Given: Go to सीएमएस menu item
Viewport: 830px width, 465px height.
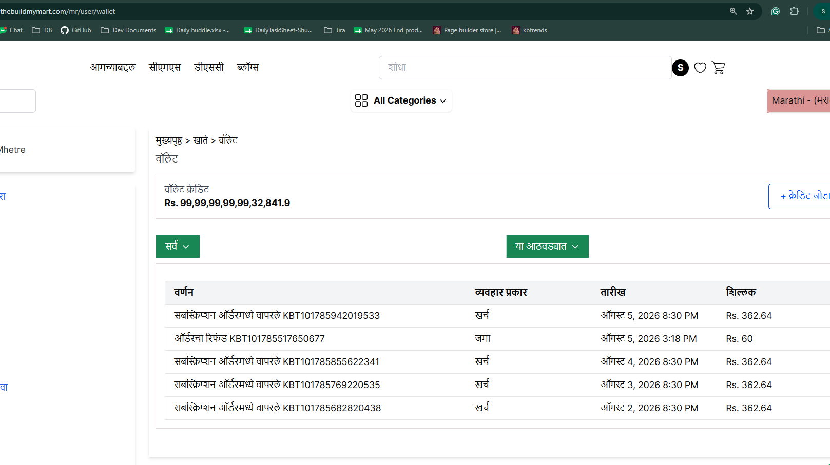Looking at the screenshot, I should tap(165, 67).
